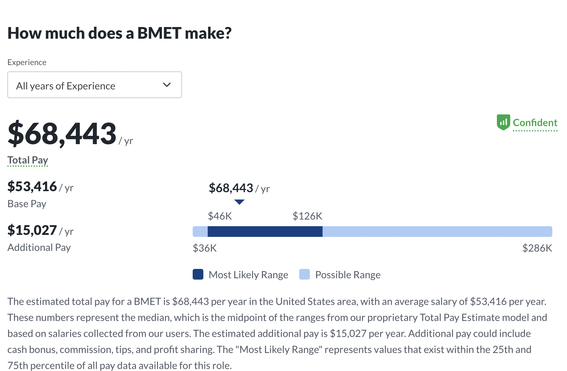Click the $15,027 Additional Pay value
The height and width of the screenshot is (371, 567).
click(32, 230)
